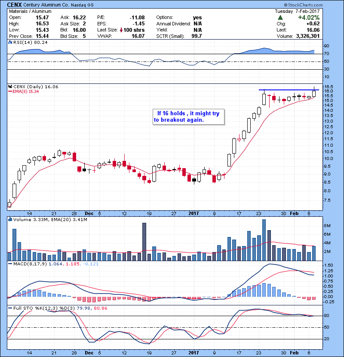The width and height of the screenshot is (344, 357).
Task: Click the blue resistance line at 16
Action: coord(289,90)
